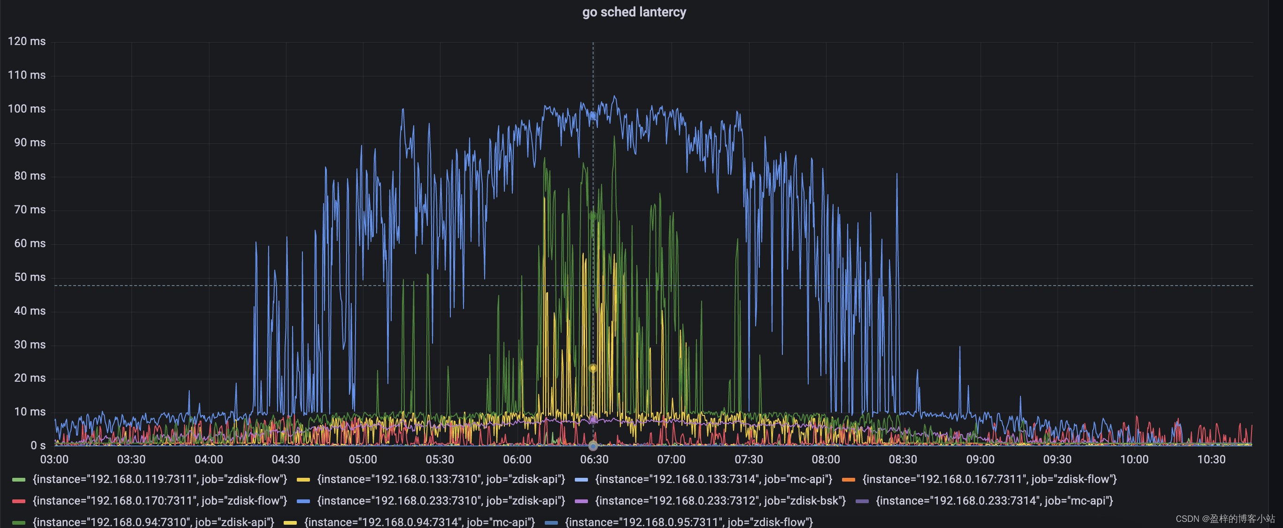Click the gray marker on the axis at 06:30
1283x528 pixels.
(x=593, y=445)
